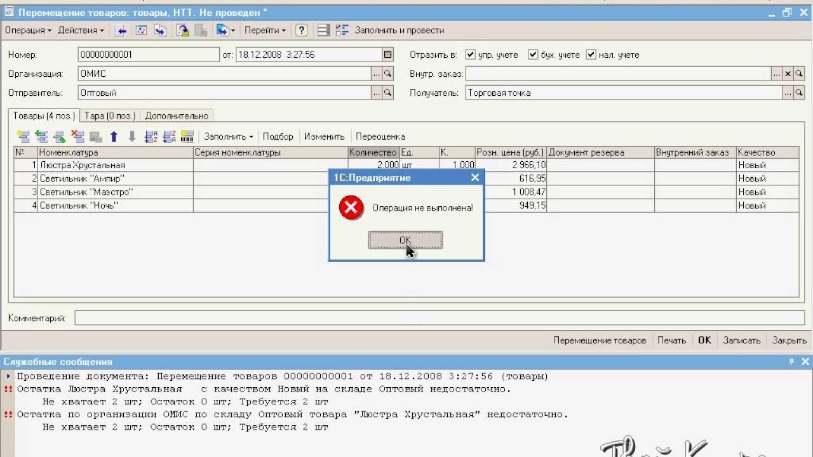Click the Печать button
Viewport: 813px width, 457px height.
point(671,340)
